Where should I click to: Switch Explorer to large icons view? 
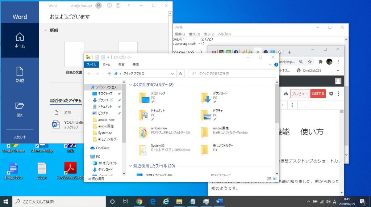tap(275, 179)
